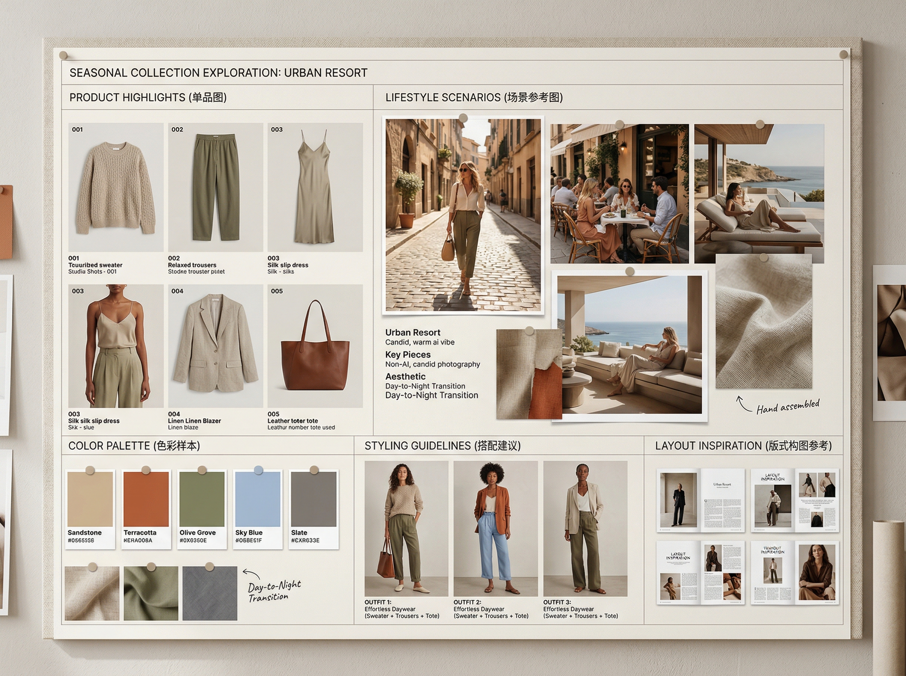Screen dimensions: 906x676
Task: Click the pushpin atop the street photo
Action: (x=463, y=118)
